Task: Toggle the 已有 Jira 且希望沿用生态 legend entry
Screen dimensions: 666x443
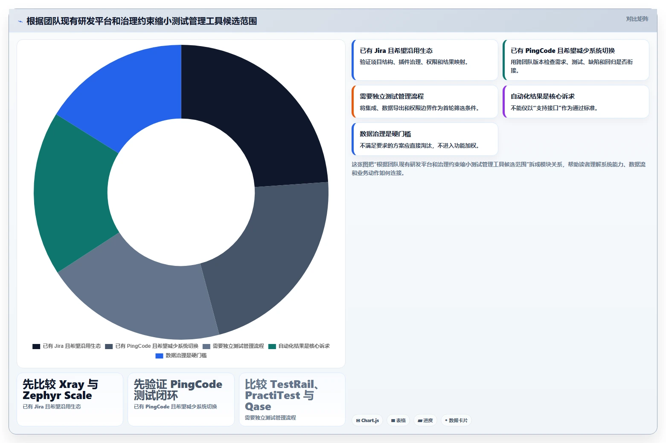Action: click(67, 346)
